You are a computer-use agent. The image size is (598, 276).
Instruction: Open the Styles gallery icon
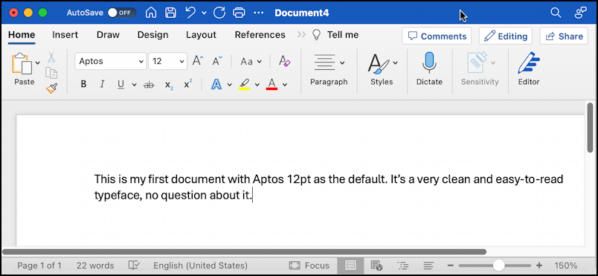click(379, 64)
